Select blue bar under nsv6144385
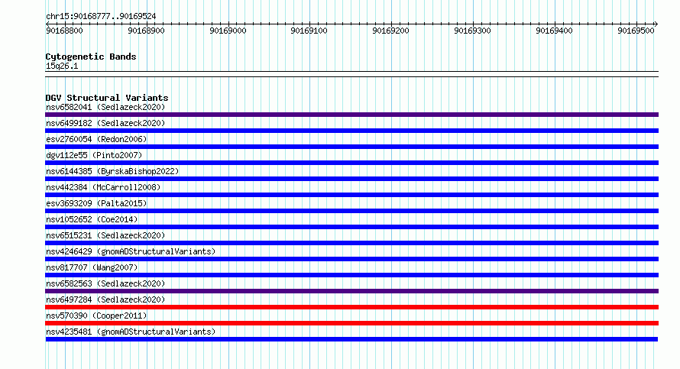Viewport: 680px width, 369px height. pyautogui.click(x=351, y=179)
